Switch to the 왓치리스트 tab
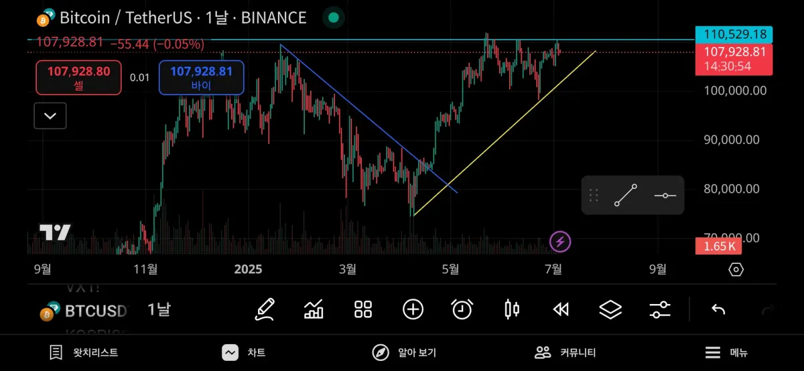The height and width of the screenshot is (371, 804). coord(84,352)
